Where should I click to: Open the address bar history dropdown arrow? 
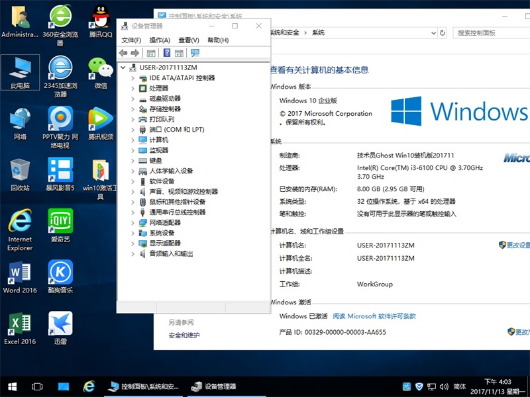(x=432, y=32)
